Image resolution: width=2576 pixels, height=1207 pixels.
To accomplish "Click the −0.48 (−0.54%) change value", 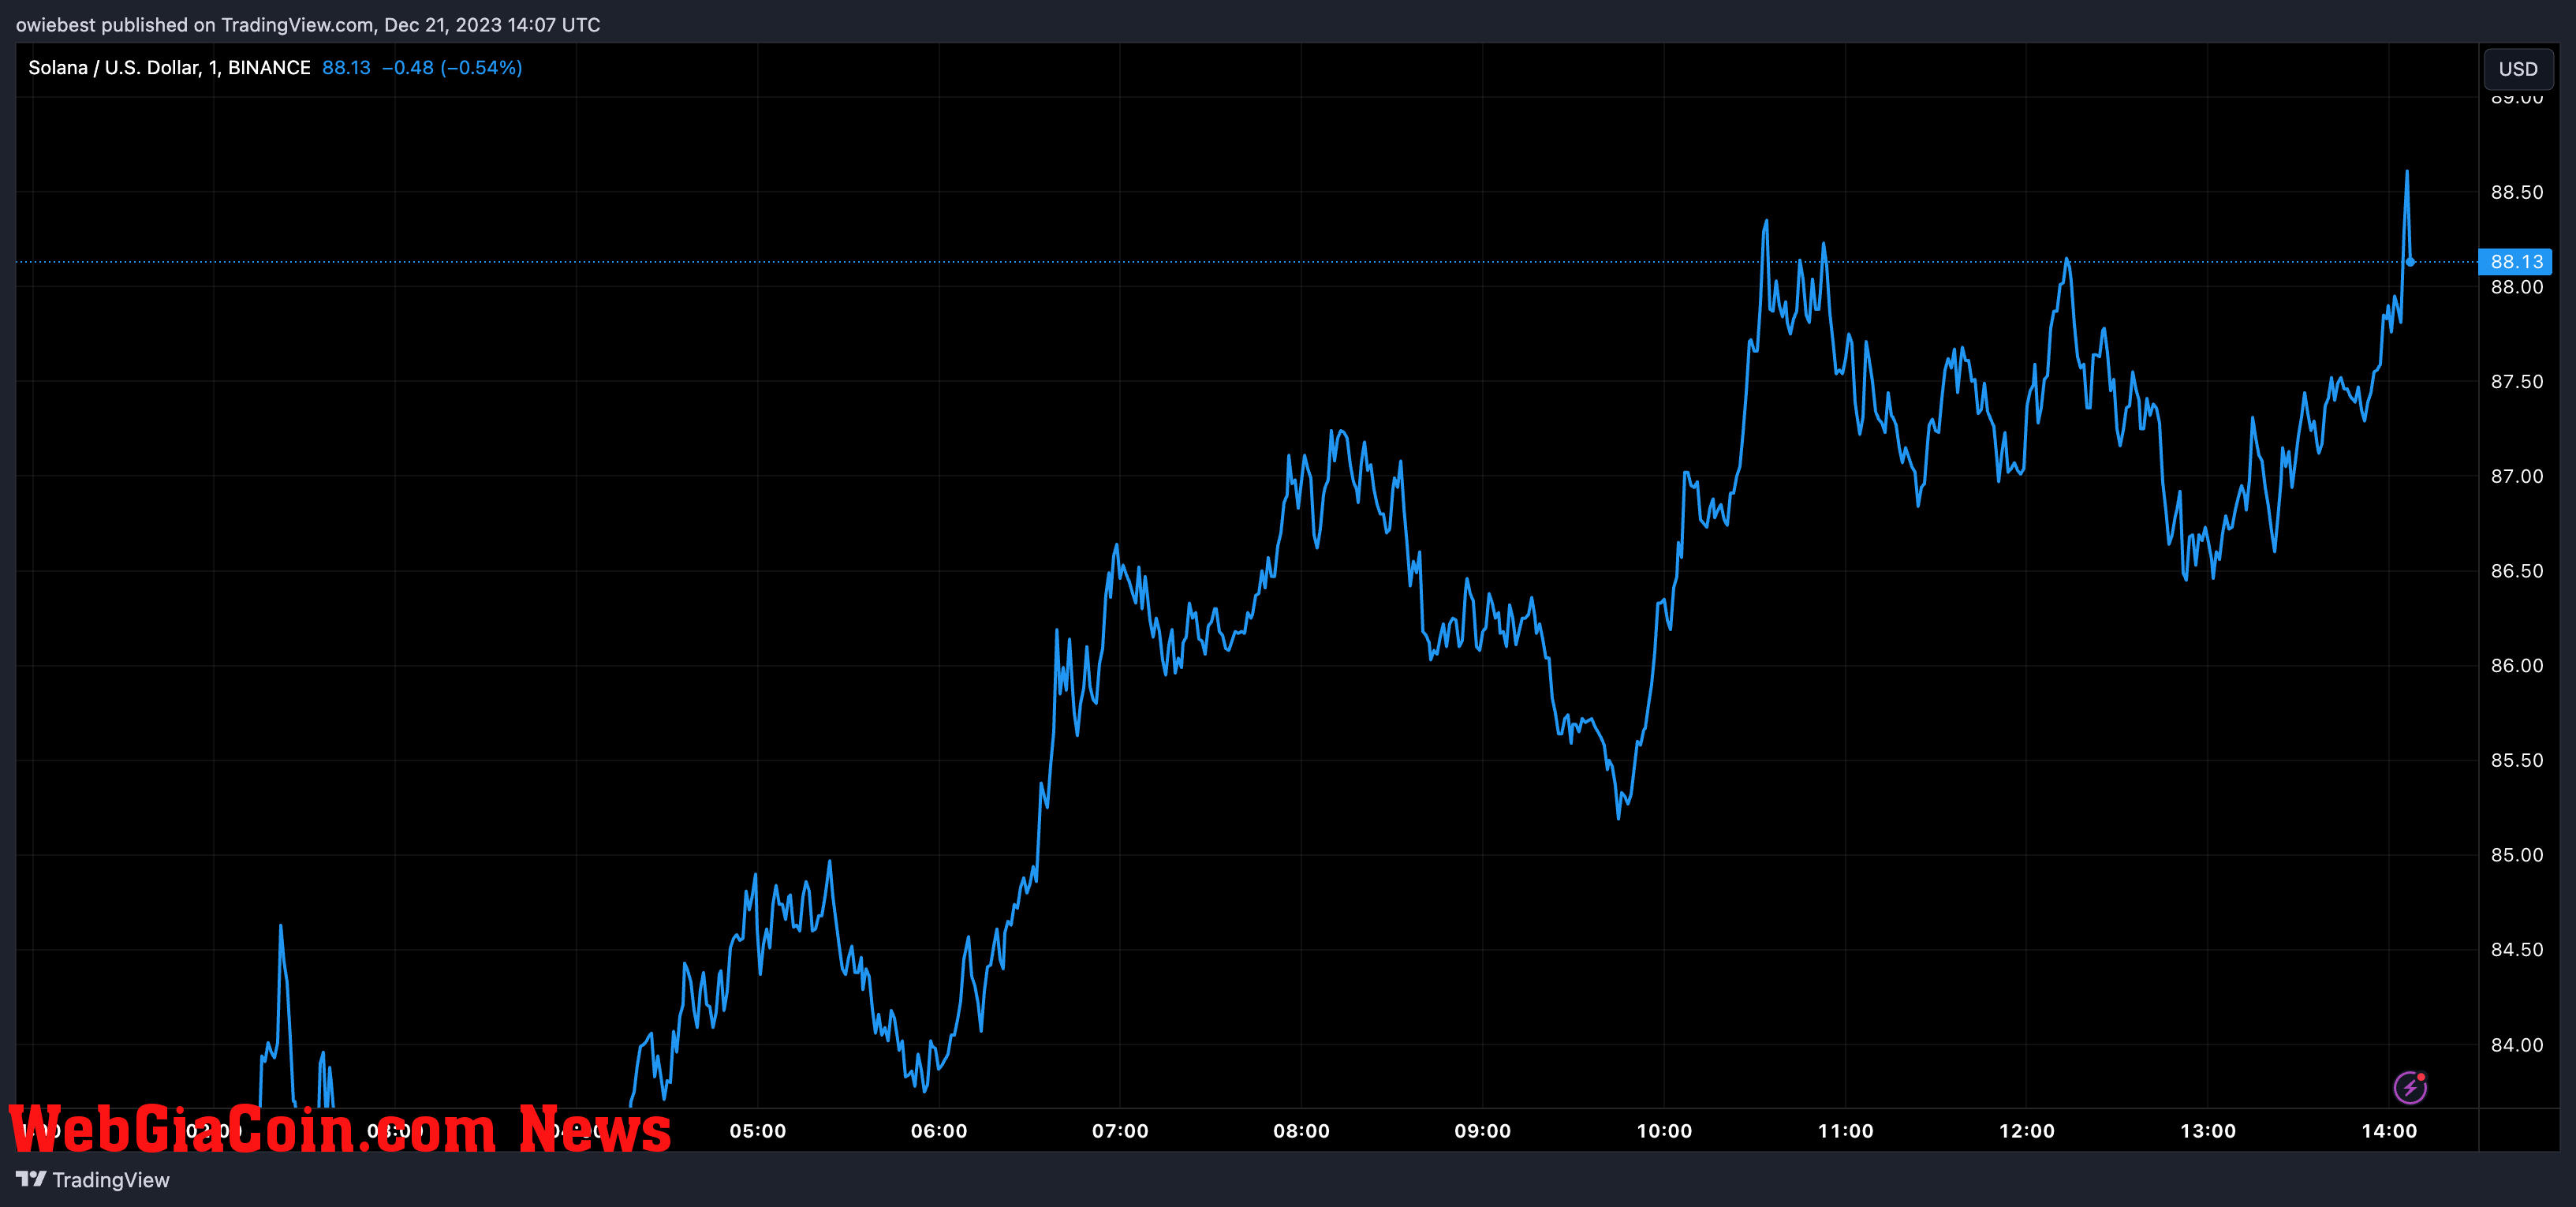I will pyautogui.click(x=452, y=68).
